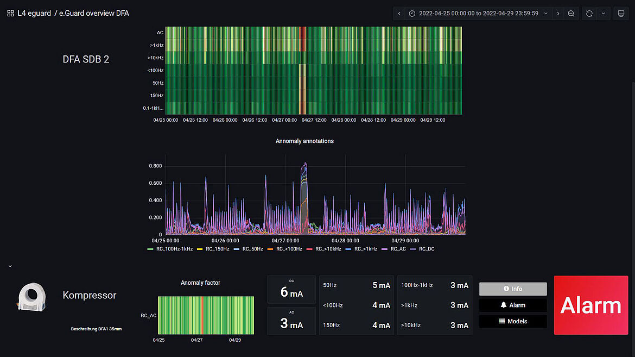Click the RC_DC purple legend color swatch

pos(413,249)
